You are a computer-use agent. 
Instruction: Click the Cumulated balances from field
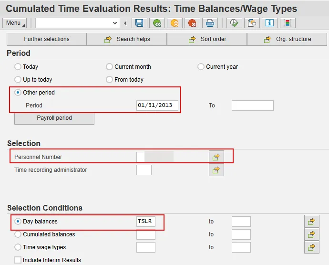click(146, 234)
